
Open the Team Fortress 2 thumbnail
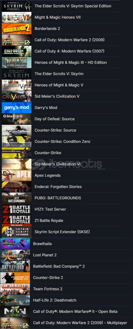pos(15,289)
